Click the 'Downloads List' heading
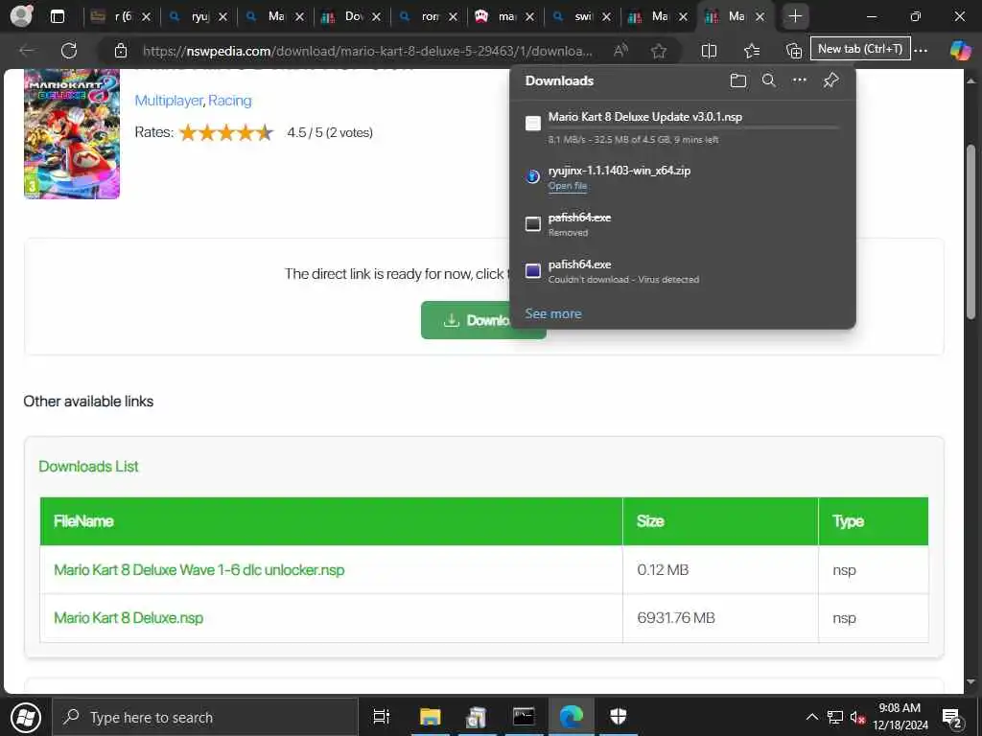This screenshot has height=736, width=982. pyautogui.click(x=88, y=467)
